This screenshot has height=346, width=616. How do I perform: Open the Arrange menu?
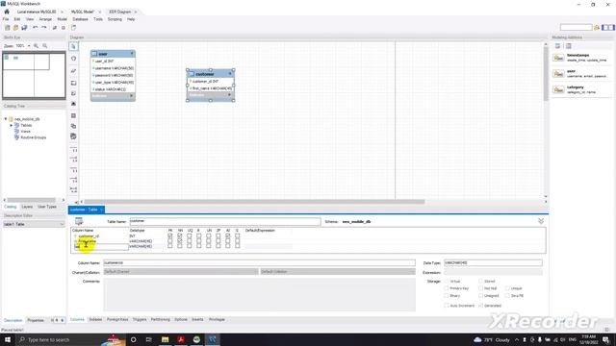[x=45, y=19]
